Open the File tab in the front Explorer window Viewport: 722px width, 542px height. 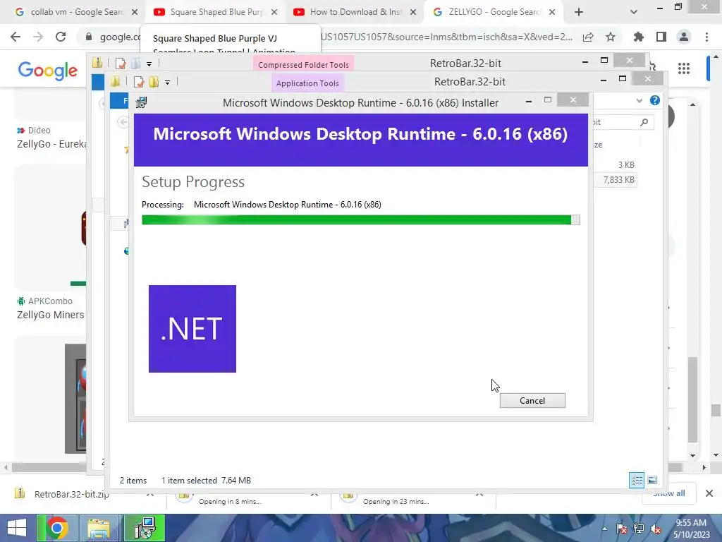pyautogui.click(x=119, y=100)
